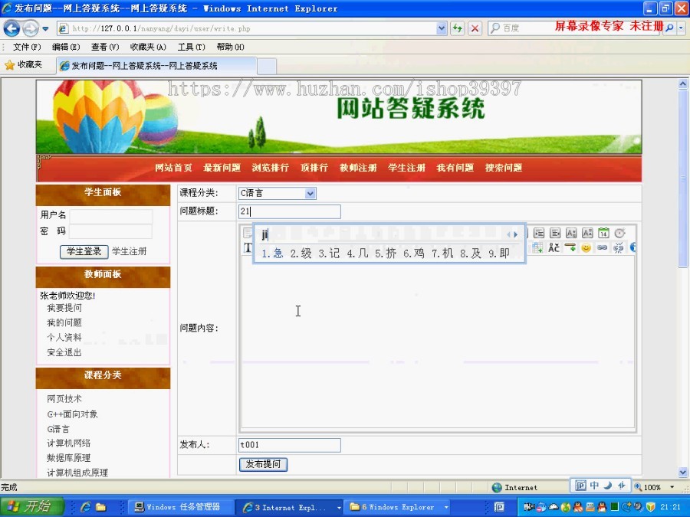Go to 网站首页 in red nav bar

coord(173,168)
